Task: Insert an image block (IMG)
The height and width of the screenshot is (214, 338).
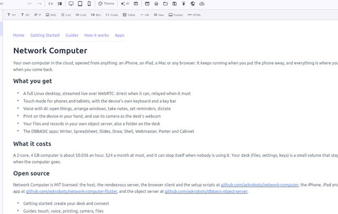Action: [51, 15]
